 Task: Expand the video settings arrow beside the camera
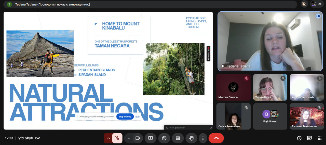(129, 138)
